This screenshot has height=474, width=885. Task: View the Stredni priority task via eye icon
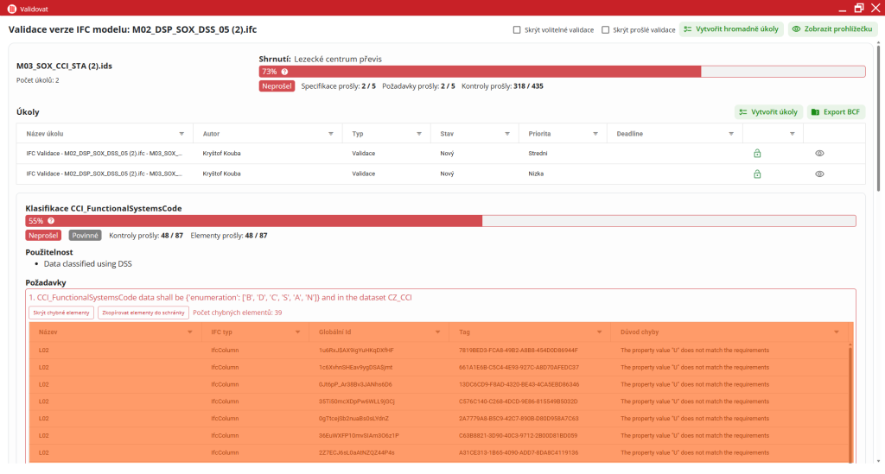coord(819,153)
